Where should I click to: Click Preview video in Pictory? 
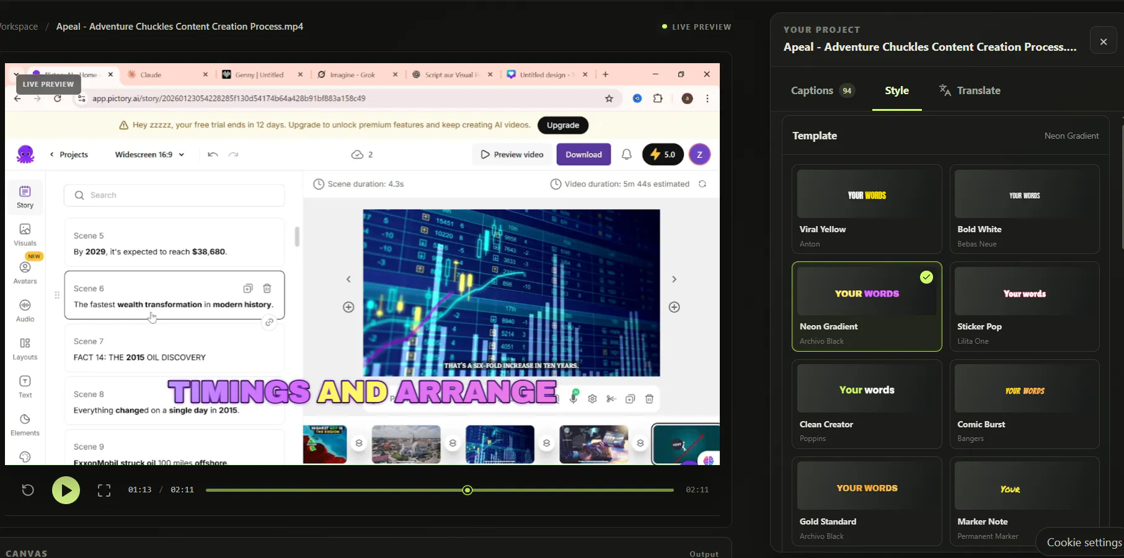512,154
